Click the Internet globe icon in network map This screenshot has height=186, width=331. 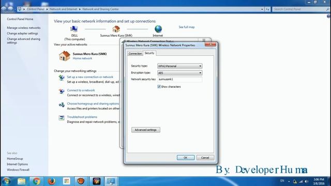[x=158, y=29]
